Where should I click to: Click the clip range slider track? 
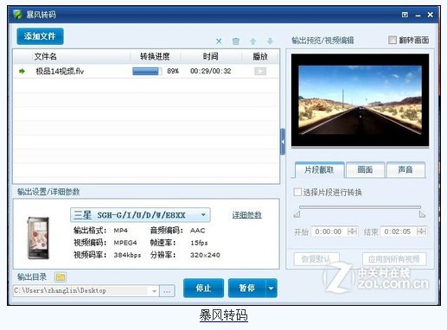(x=360, y=207)
